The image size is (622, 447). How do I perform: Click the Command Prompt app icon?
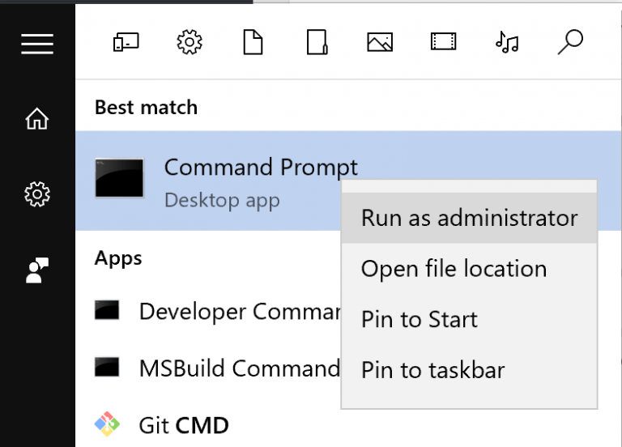pos(119,178)
